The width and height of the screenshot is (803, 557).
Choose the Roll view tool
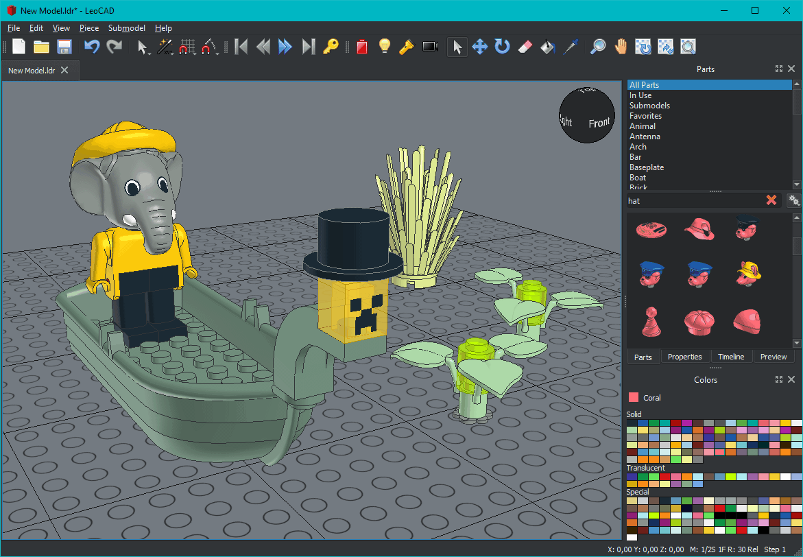[x=665, y=47]
